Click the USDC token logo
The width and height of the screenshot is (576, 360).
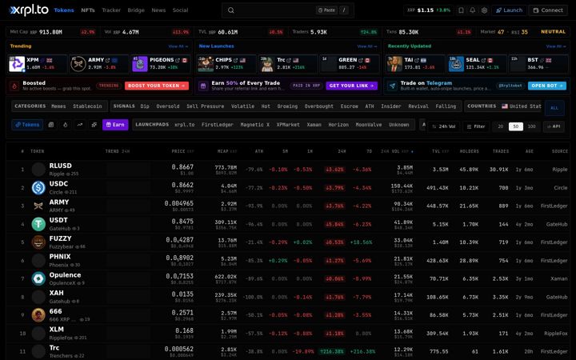click(38, 188)
